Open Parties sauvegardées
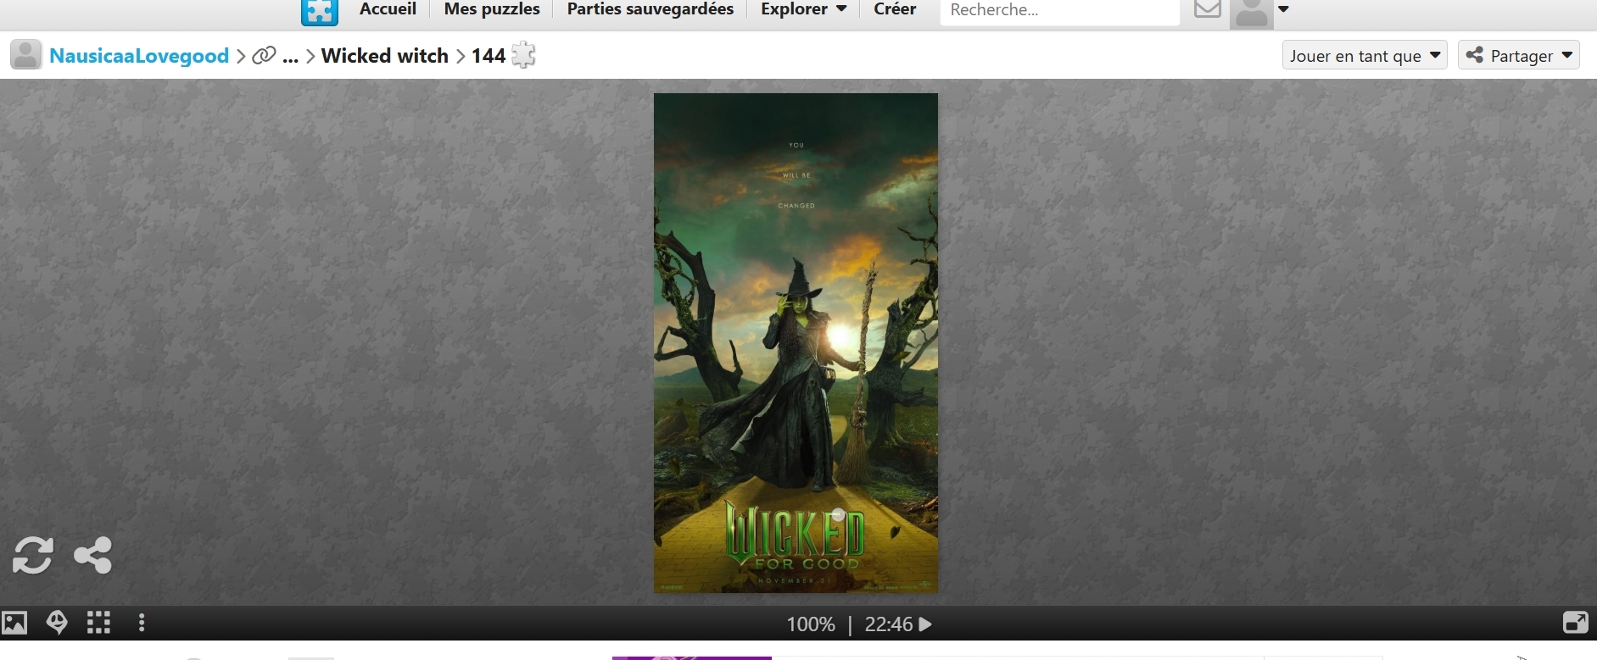This screenshot has height=660, width=1597. coord(651,9)
